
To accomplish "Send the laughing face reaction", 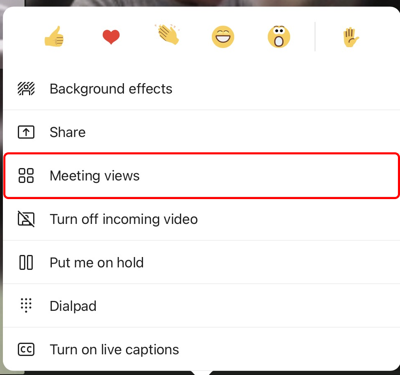I will click(223, 37).
